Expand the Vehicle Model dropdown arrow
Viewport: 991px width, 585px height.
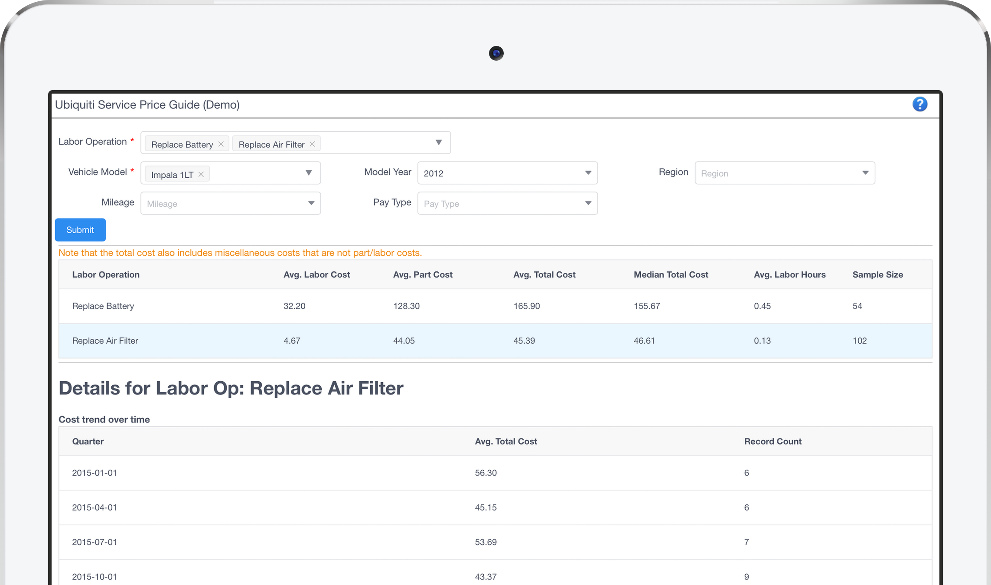point(309,173)
